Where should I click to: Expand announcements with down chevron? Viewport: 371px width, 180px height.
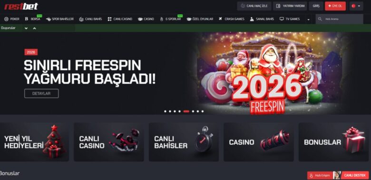coord(26,28)
